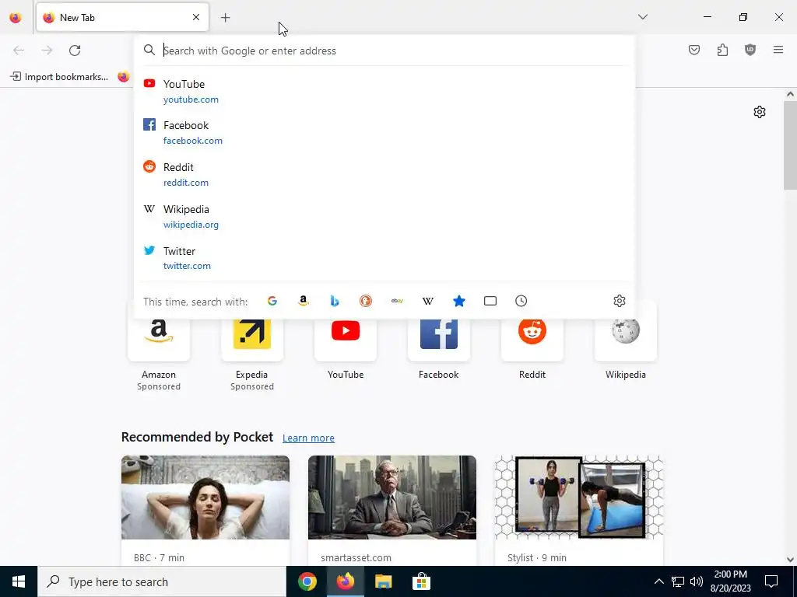This screenshot has width=797, height=597.
Task: Open the taskbar network icon
Action: point(678,581)
